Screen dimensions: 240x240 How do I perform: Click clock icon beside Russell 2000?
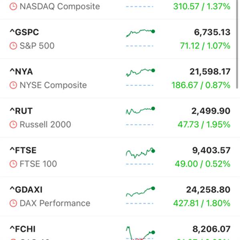coord(14,124)
